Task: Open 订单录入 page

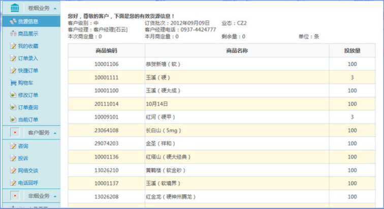Action: tap(28, 58)
